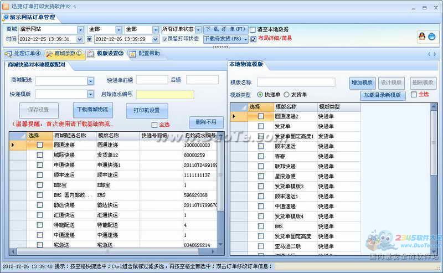Click the 商城配送名称 column header
Viewport: 443px width, 273px height.
[x=74, y=136]
